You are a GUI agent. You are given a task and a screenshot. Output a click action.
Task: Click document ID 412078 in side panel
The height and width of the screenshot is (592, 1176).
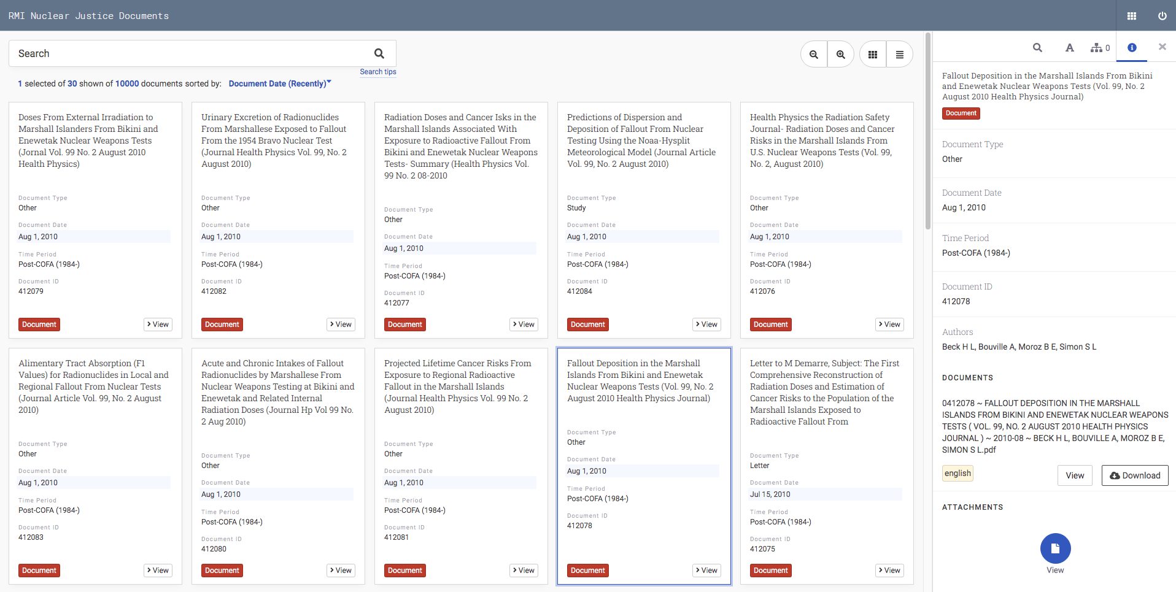click(956, 301)
